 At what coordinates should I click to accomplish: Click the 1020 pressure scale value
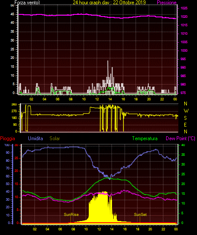[184, 17]
